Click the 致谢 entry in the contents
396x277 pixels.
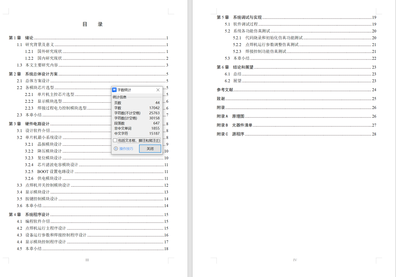[221, 99]
